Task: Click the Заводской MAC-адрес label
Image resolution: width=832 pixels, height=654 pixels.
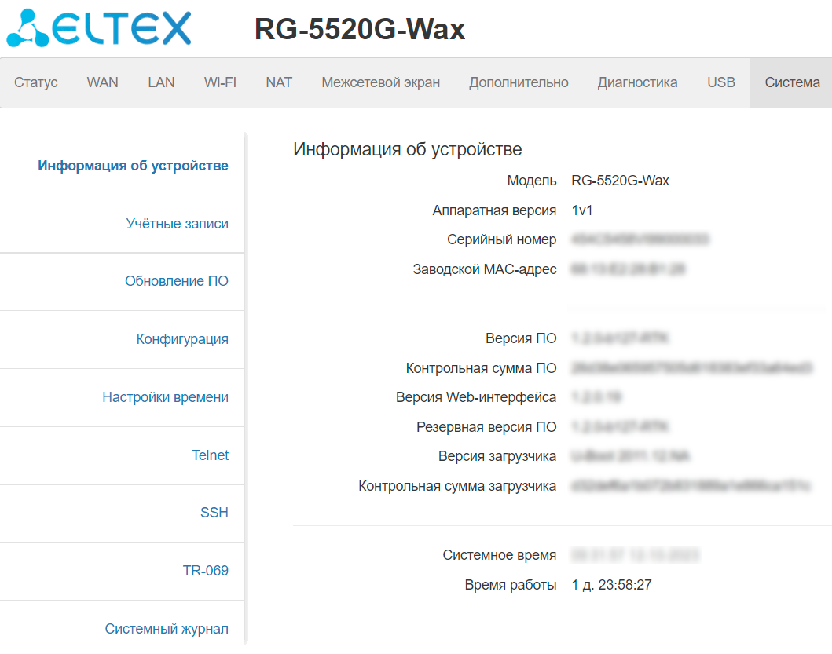Action: point(485,269)
